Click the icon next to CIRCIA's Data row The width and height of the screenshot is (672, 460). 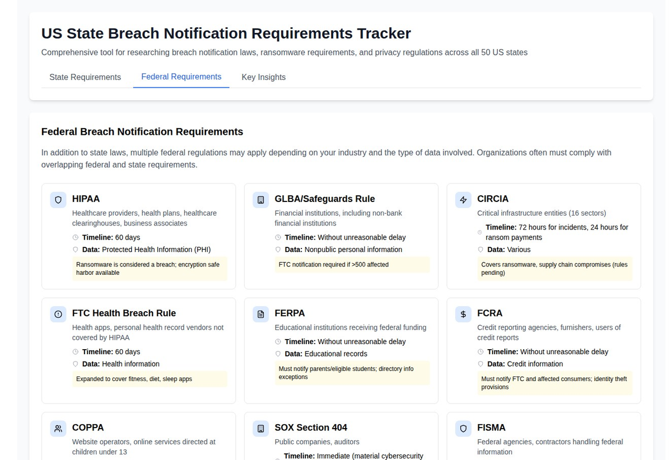click(x=480, y=250)
